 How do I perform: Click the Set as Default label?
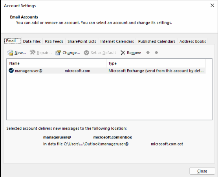pyautogui.click(x=103, y=53)
